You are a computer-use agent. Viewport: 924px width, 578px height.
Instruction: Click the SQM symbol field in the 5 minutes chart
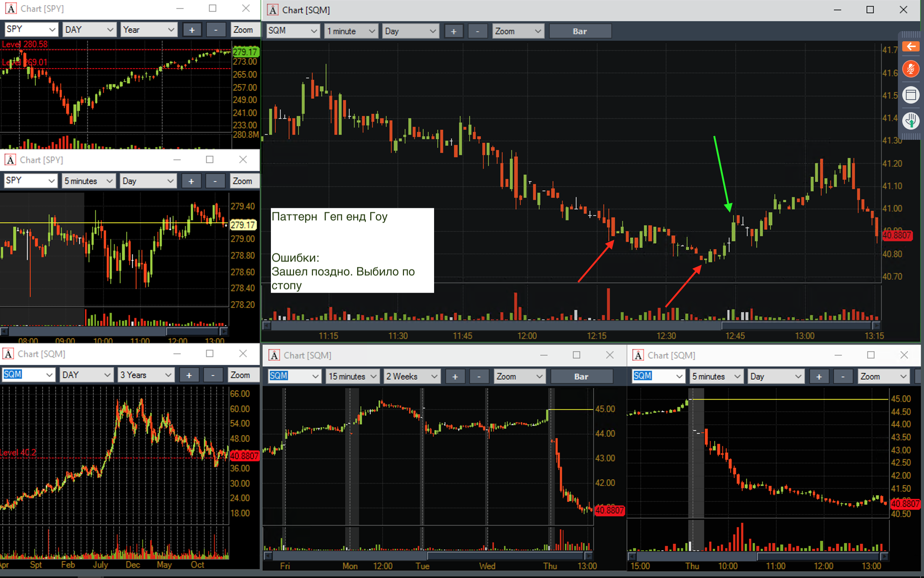coord(658,377)
